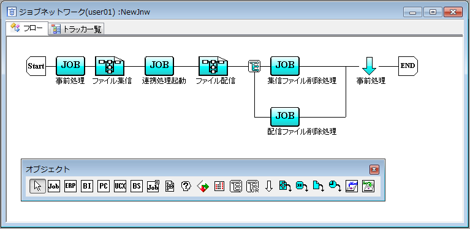
Task: Pick the time wait clock tool
Action: pyautogui.click(x=335, y=186)
